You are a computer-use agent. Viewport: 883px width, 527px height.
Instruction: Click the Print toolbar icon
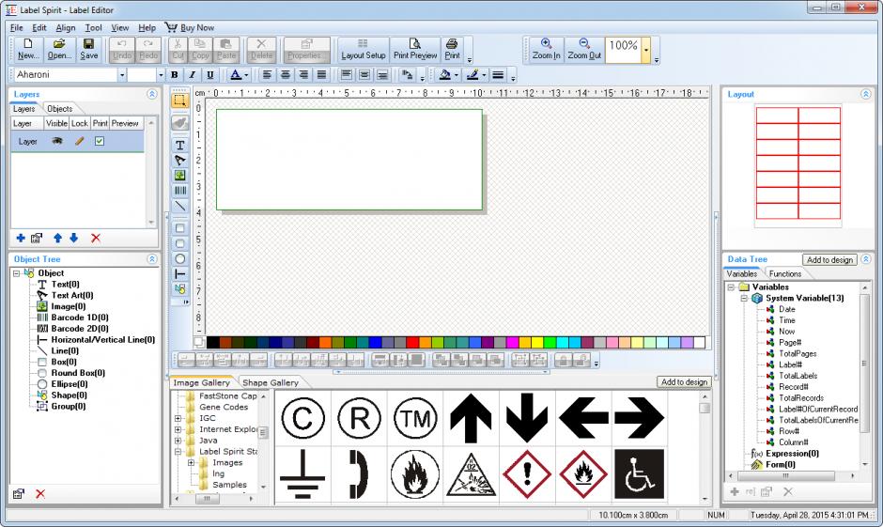pos(452,50)
